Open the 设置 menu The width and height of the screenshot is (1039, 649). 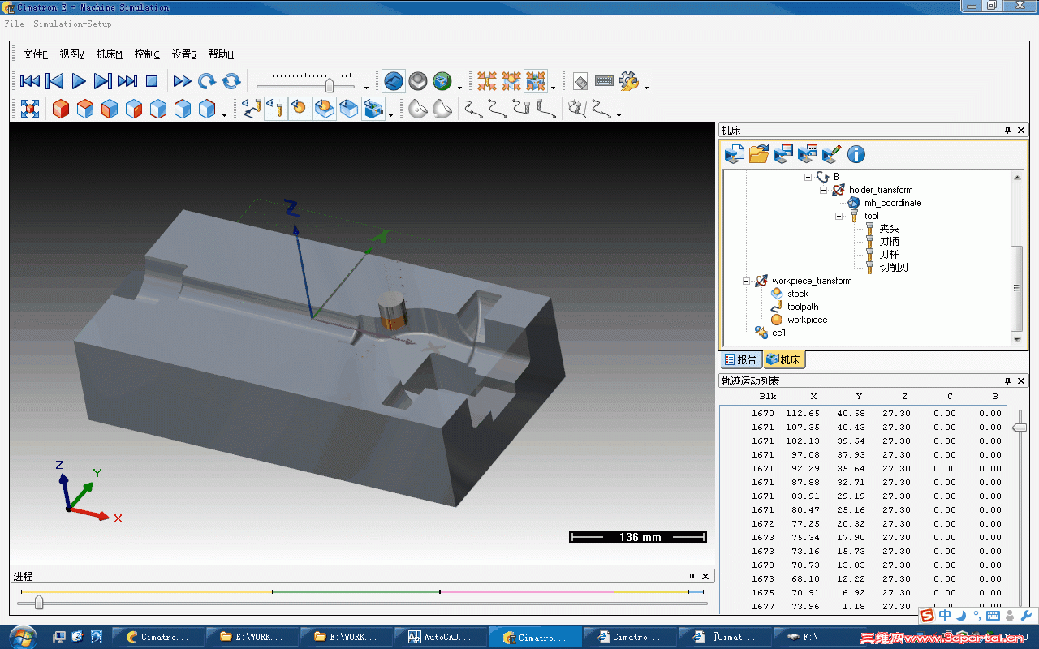(184, 54)
